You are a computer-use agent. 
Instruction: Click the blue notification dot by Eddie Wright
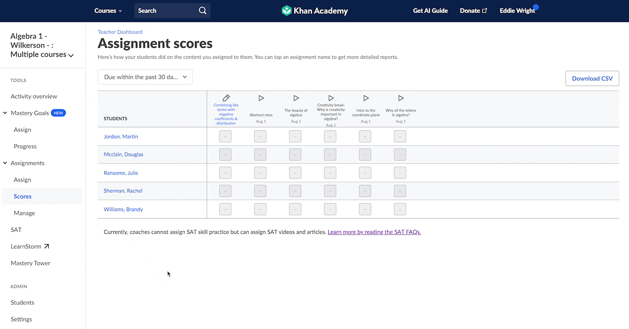coord(536,7)
